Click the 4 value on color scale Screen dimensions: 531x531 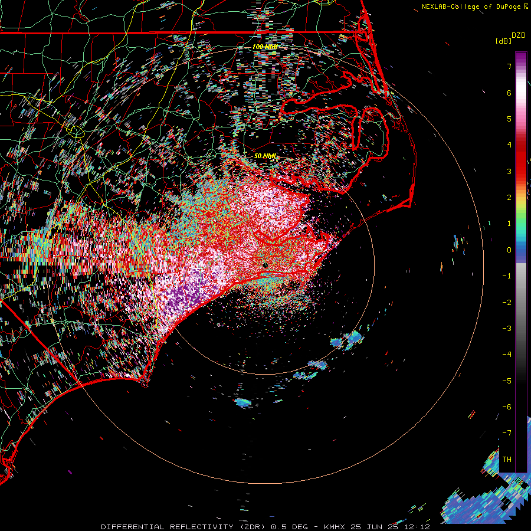[x=509, y=145]
